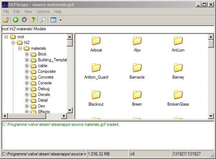The width and height of the screenshot is (216, 159).
Task: Select cable folder in the tree
Action: [43, 66]
